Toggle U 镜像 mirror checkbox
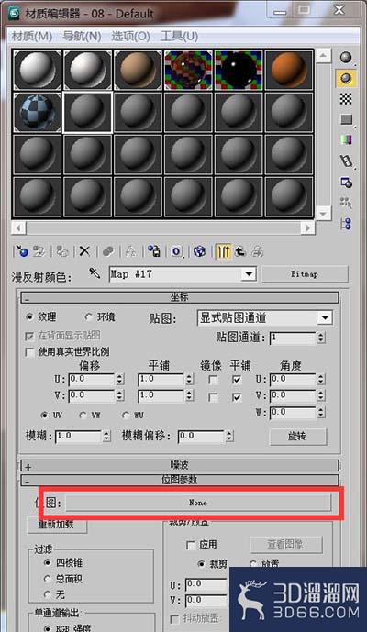Viewport: 367px width, 632px height. point(213,380)
